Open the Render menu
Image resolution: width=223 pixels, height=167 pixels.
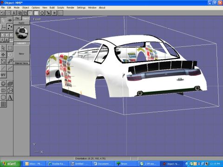(x=70, y=7)
